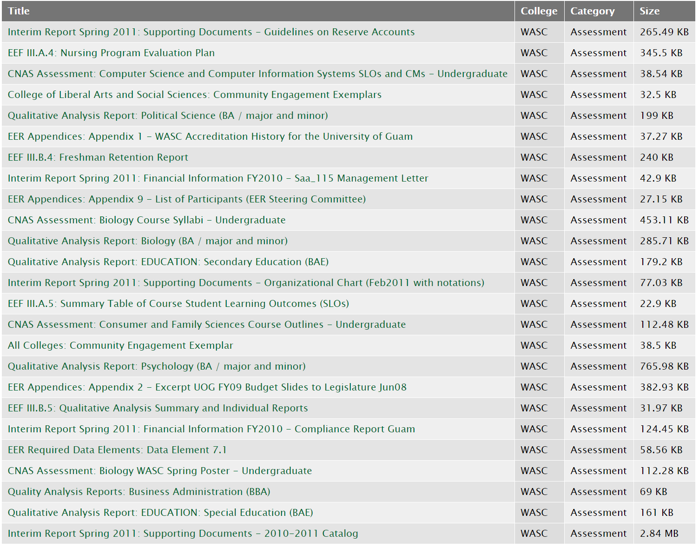Select the 765.98 KB size cell

[x=665, y=366]
